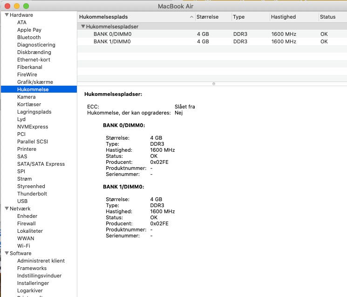Collapse the Hardware section triangle
This screenshot has height=297, width=347.
[7, 15]
